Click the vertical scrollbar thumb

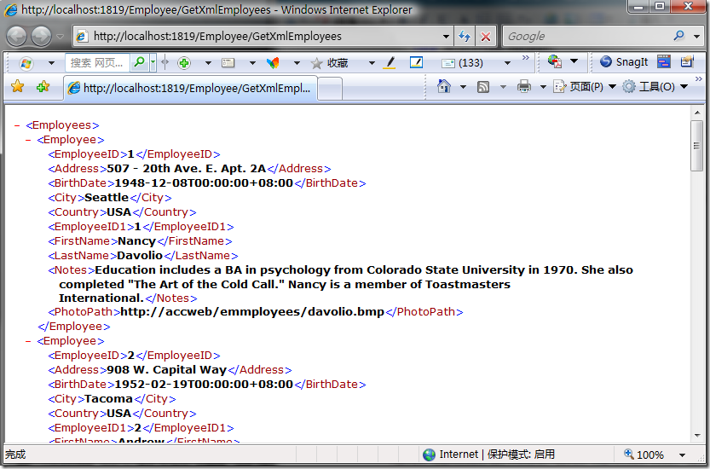click(696, 146)
